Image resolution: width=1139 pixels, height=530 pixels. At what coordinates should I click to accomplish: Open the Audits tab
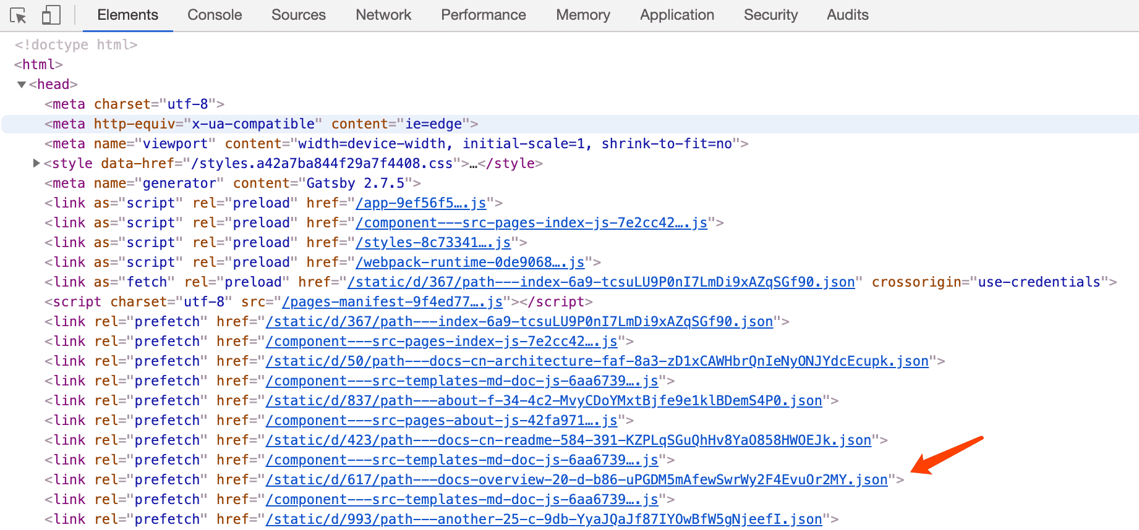847,15
